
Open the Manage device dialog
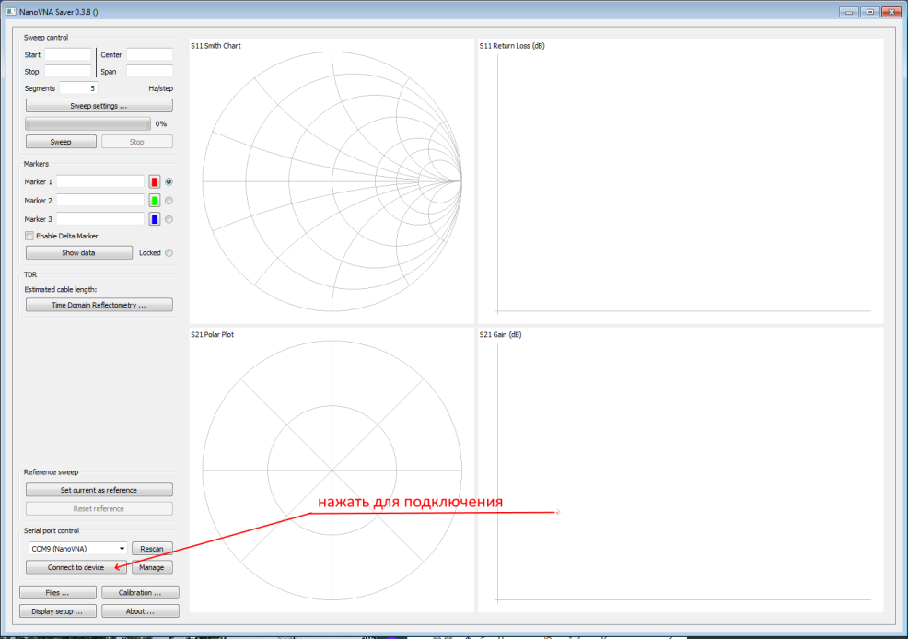pos(152,567)
